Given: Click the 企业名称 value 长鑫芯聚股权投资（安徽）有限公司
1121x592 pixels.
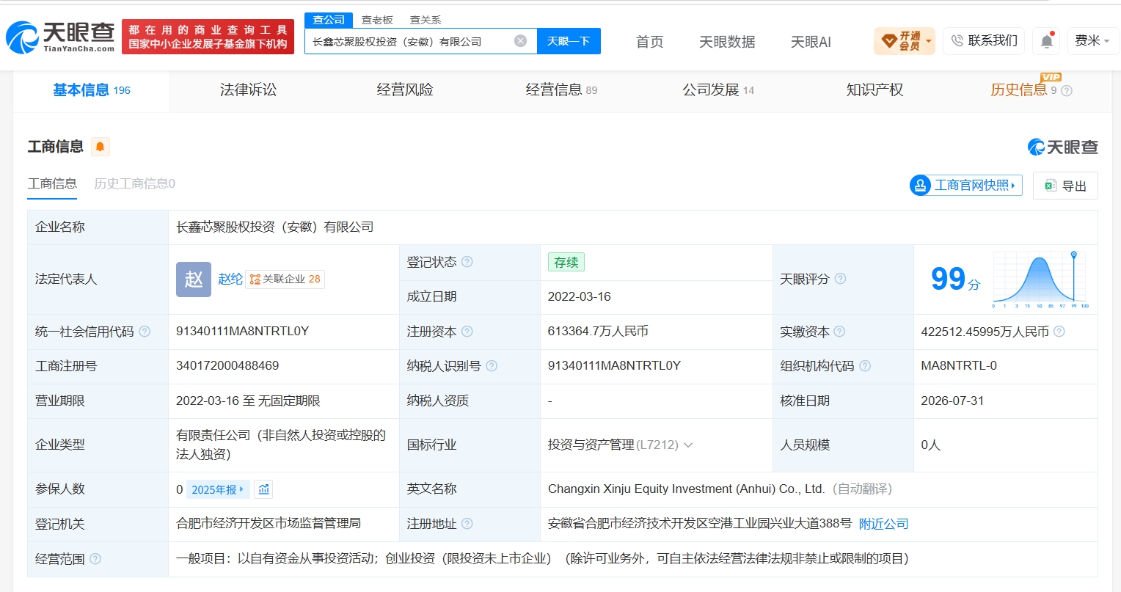Looking at the screenshot, I should [x=274, y=227].
